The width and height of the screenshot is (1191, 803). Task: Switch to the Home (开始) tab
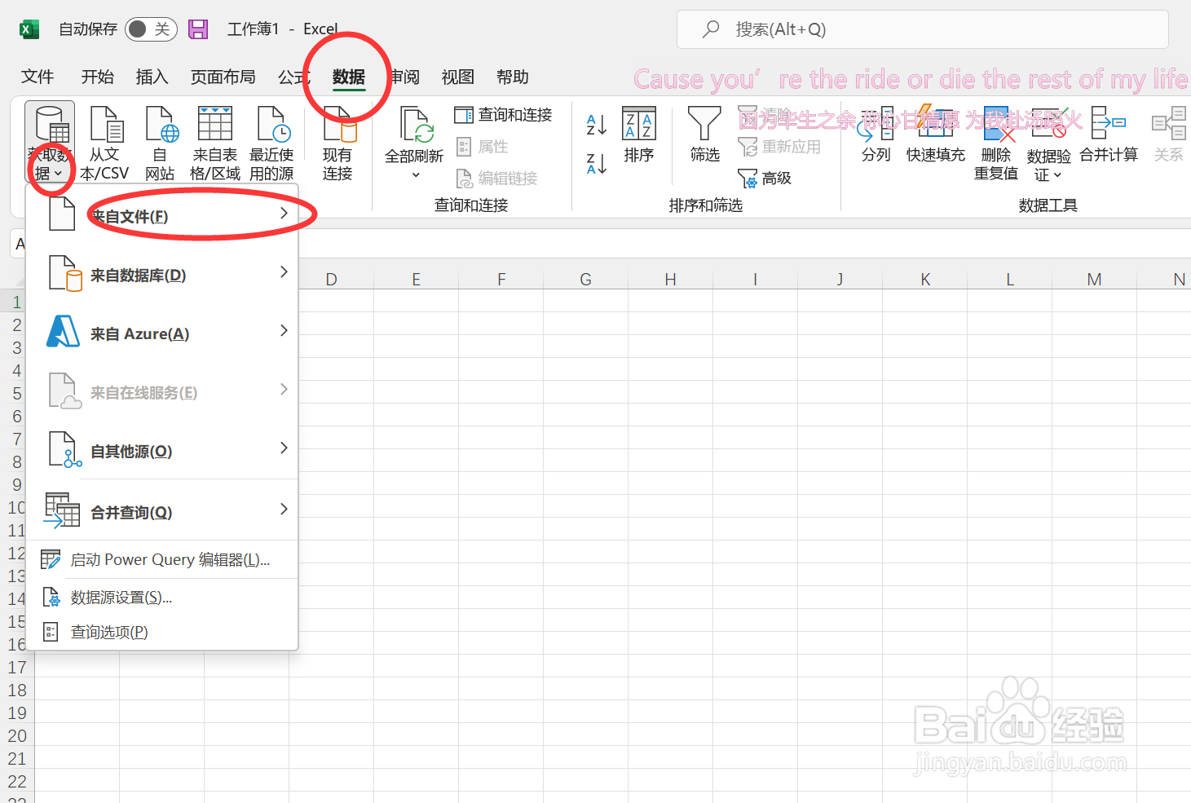[x=98, y=77]
